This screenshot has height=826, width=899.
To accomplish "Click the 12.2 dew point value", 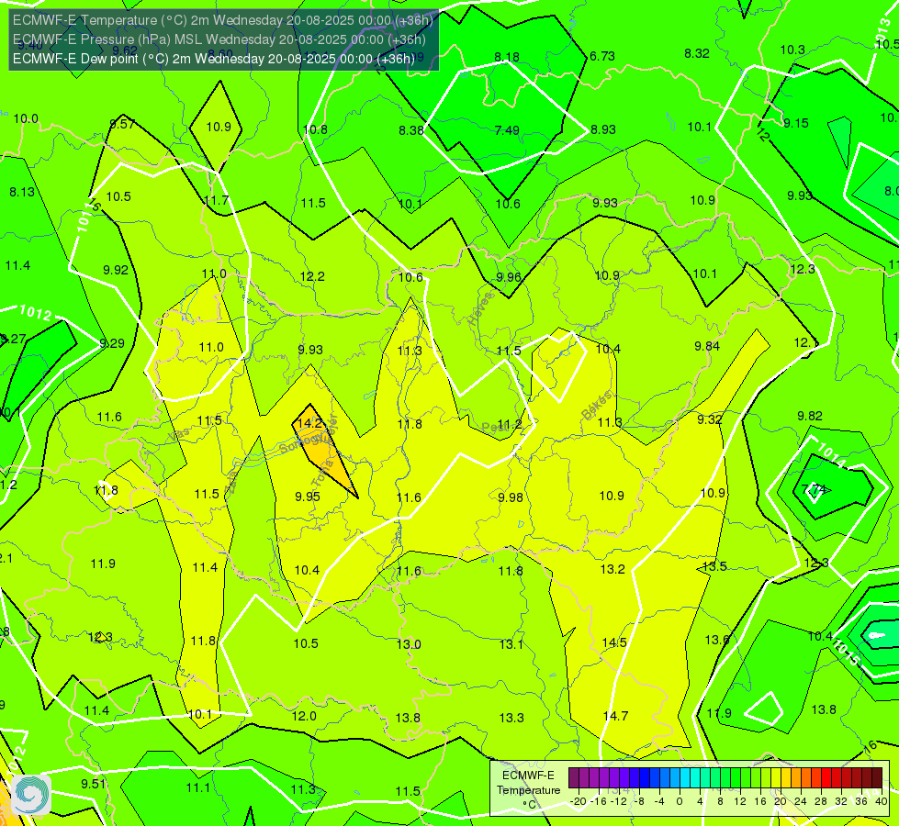I will (x=312, y=276).
